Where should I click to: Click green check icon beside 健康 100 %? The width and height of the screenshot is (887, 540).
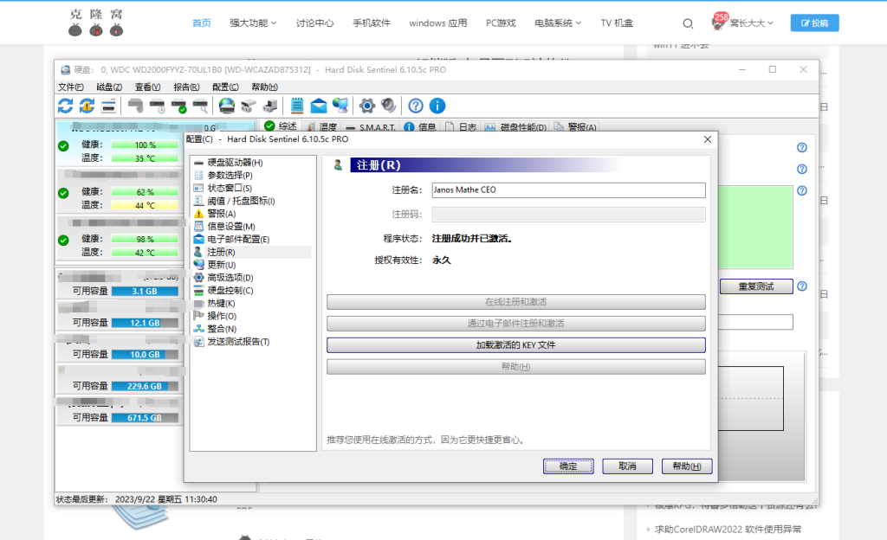[63, 145]
